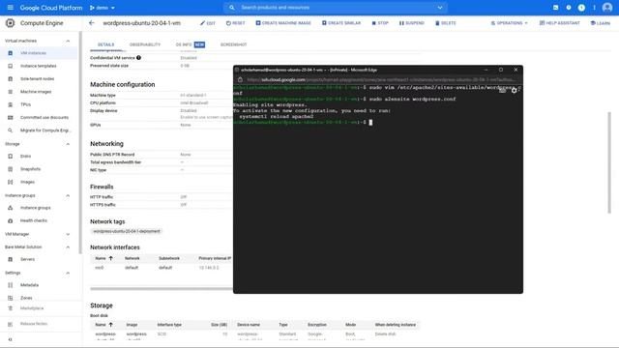Click the Snapshots sidebar icon
Viewport: 619px width, 348px height.
point(11,169)
